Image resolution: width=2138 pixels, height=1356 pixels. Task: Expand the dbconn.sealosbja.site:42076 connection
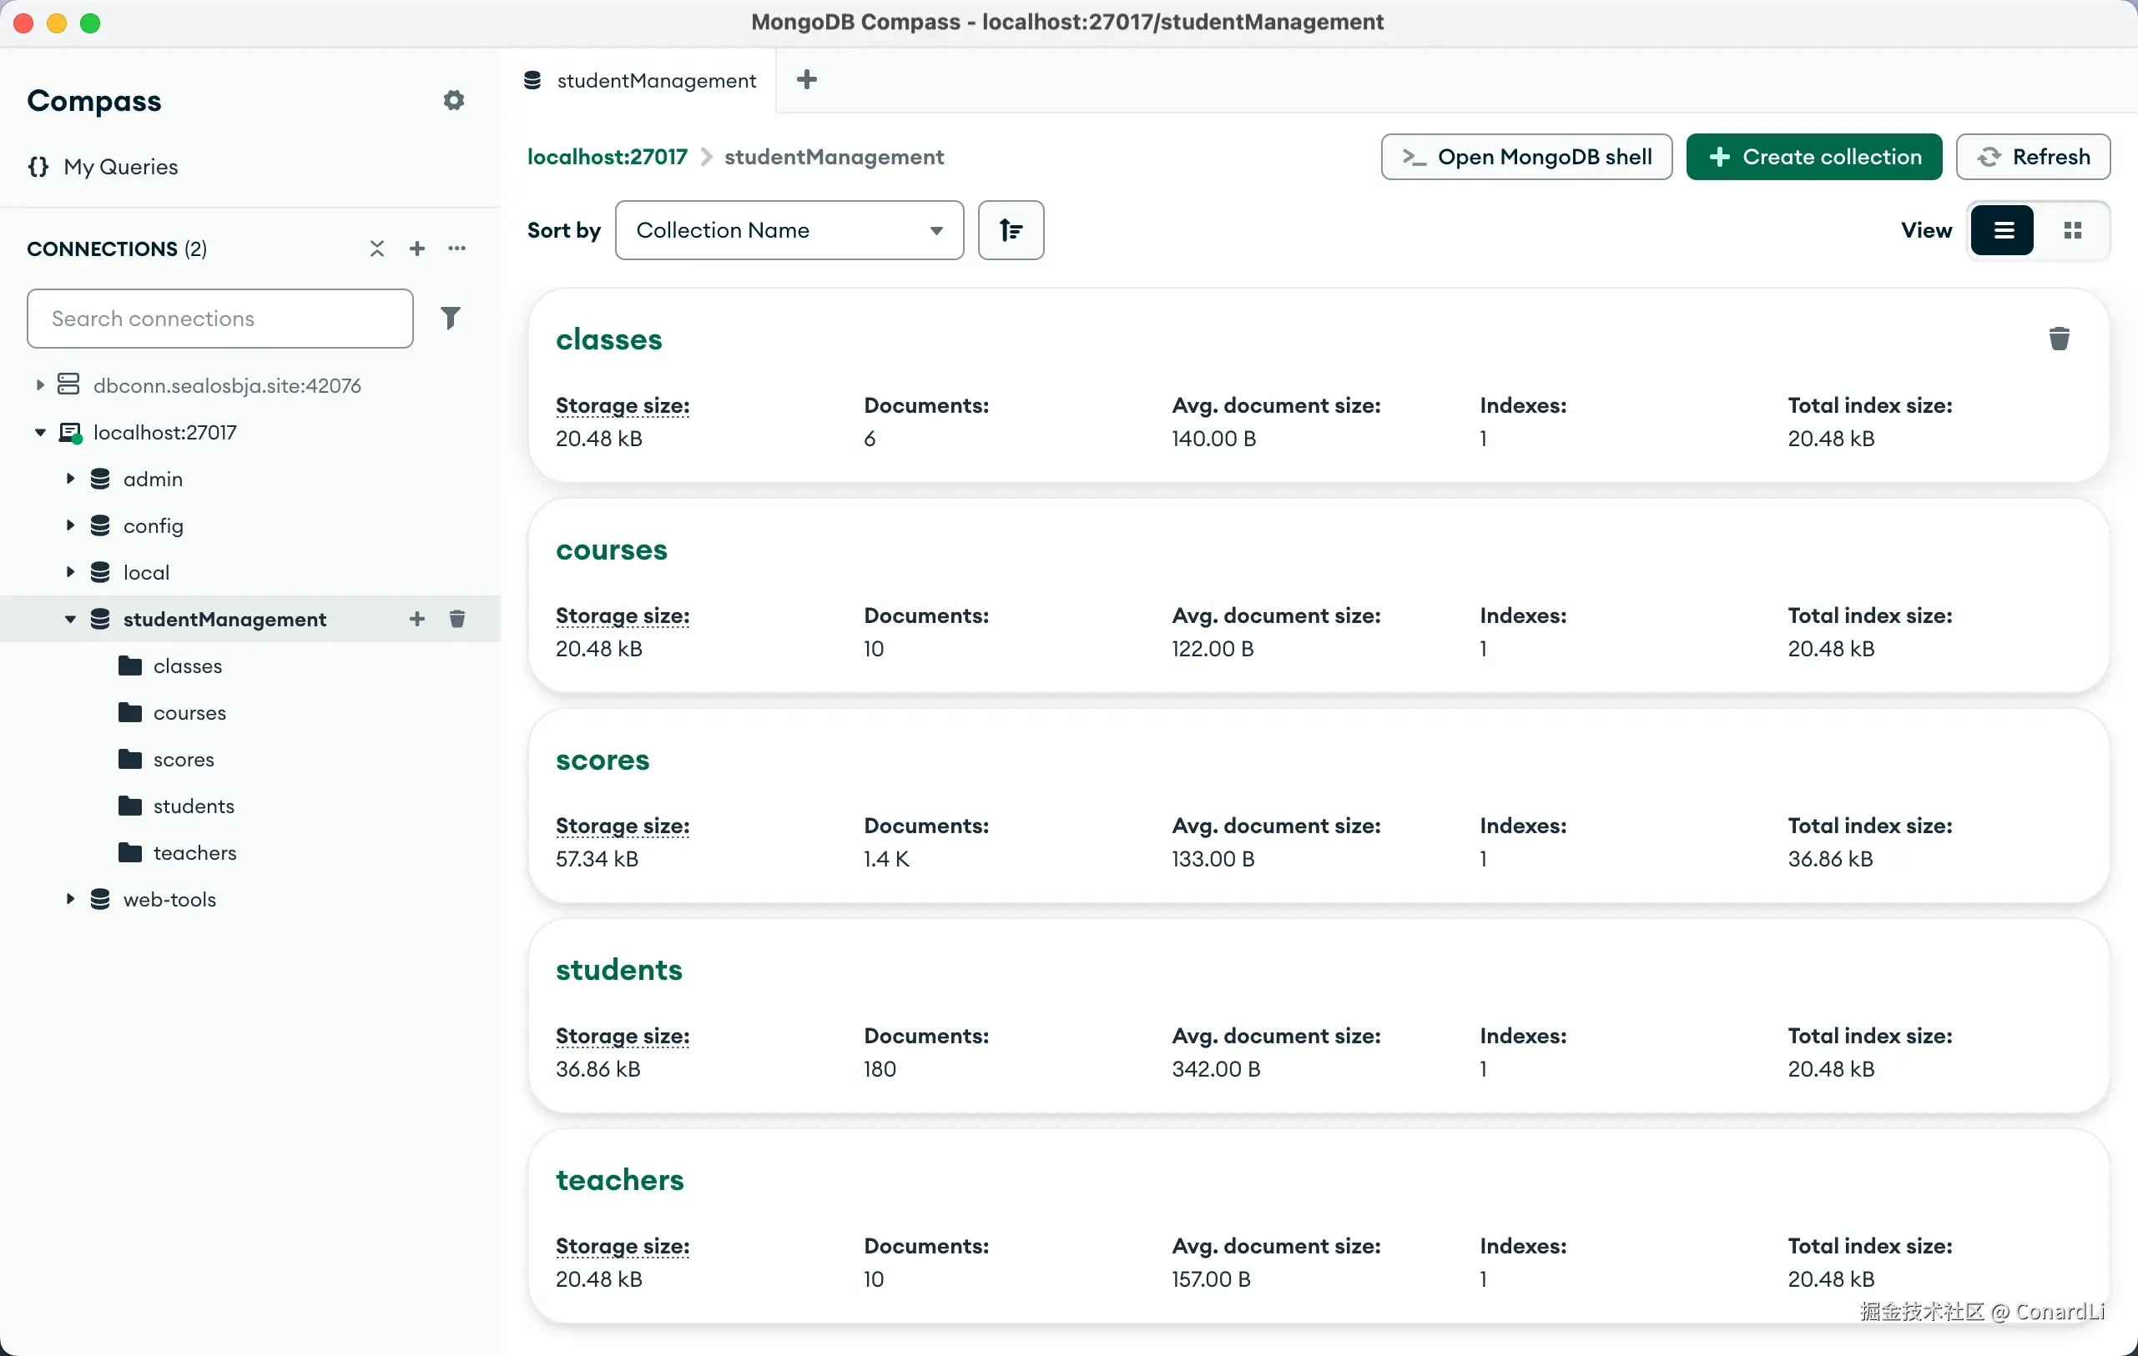pyautogui.click(x=40, y=385)
